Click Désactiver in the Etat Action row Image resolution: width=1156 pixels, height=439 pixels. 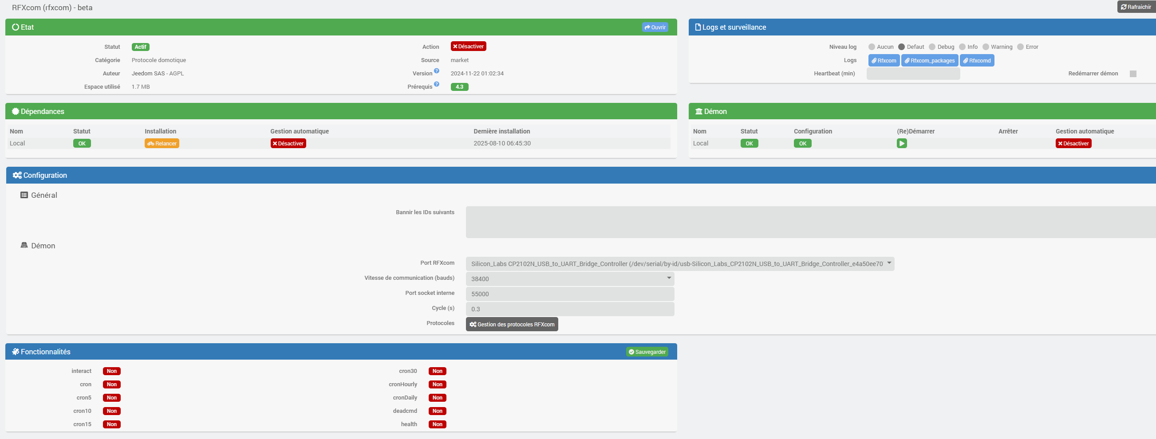tap(469, 47)
